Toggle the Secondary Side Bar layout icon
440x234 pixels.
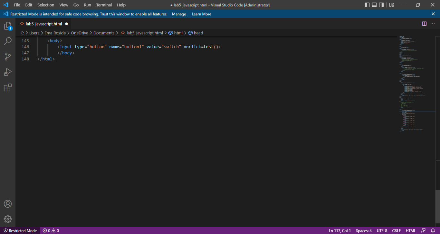point(381,5)
